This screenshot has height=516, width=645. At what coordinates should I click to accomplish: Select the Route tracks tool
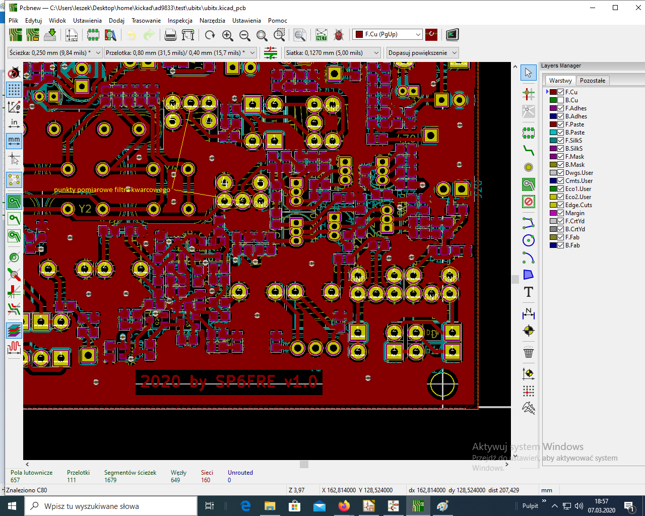pyautogui.click(x=528, y=150)
